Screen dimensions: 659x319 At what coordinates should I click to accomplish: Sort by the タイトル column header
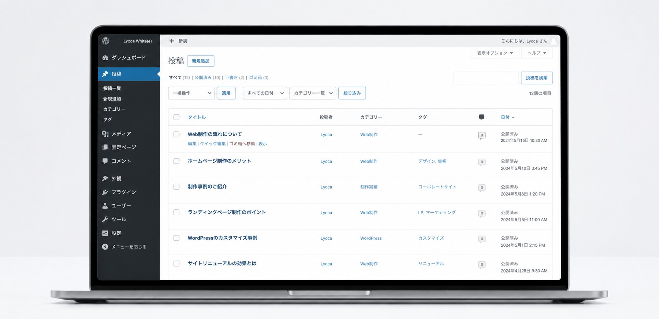197,117
